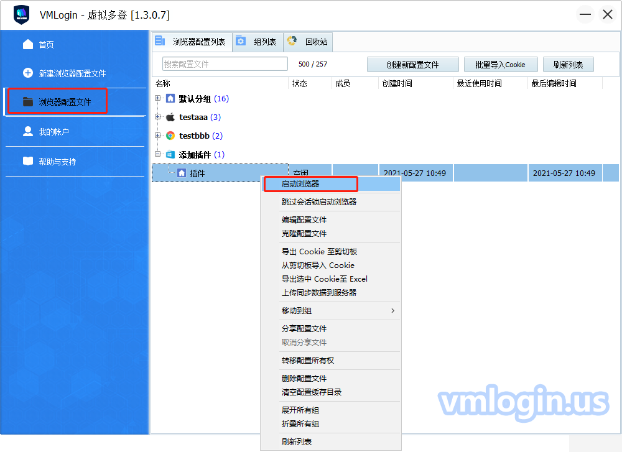The width and height of the screenshot is (622, 452).
Task: Sort by the 创建时间 column header
Action: pos(397,83)
